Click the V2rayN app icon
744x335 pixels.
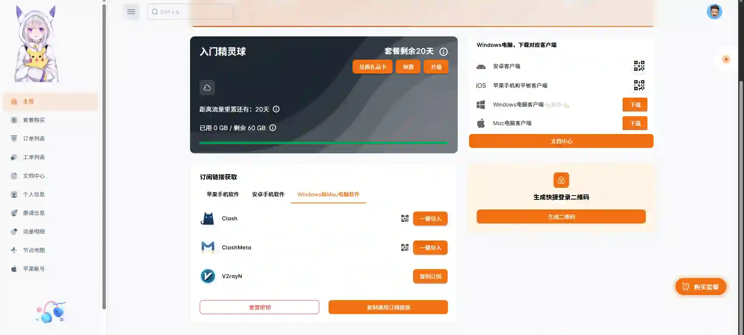point(208,276)
